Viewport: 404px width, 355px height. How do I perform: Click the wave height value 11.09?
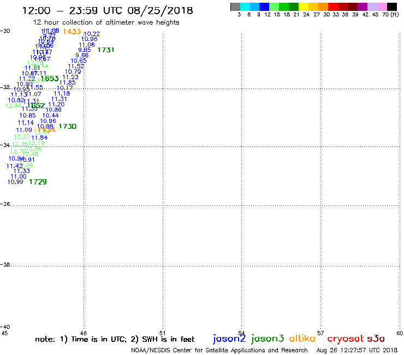pos(24,130)
